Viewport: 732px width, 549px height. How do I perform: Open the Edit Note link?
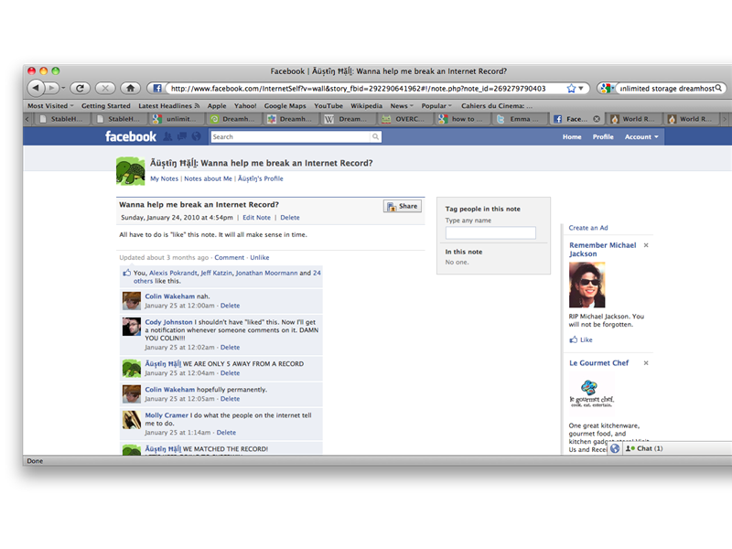pos(256,218)
